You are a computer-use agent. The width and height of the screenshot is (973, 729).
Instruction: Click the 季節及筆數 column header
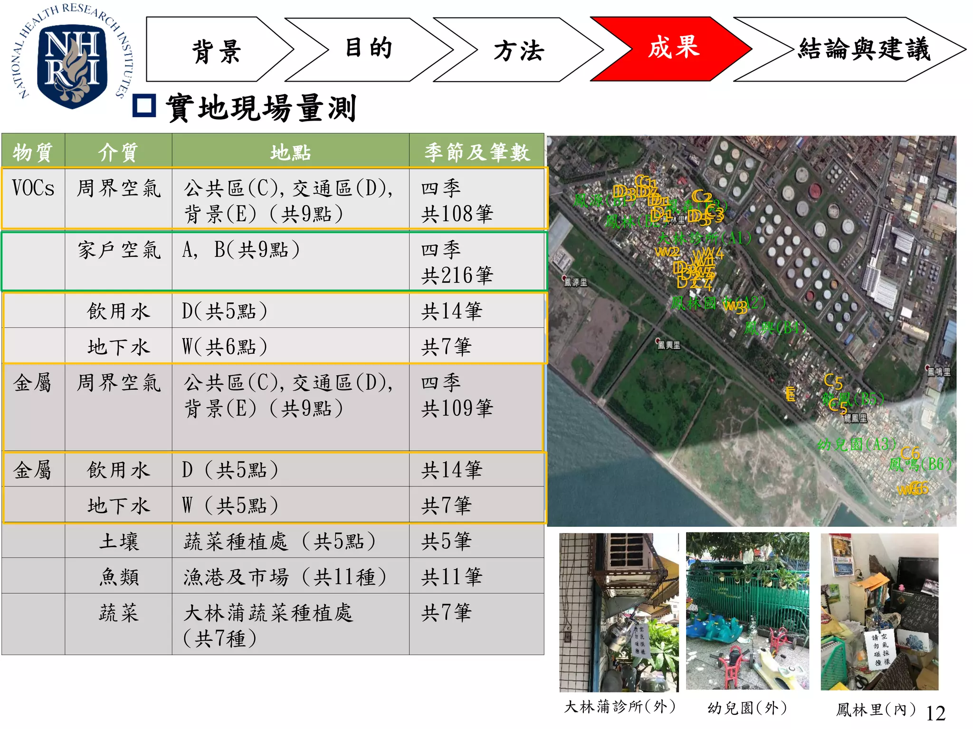click(477, 151)
